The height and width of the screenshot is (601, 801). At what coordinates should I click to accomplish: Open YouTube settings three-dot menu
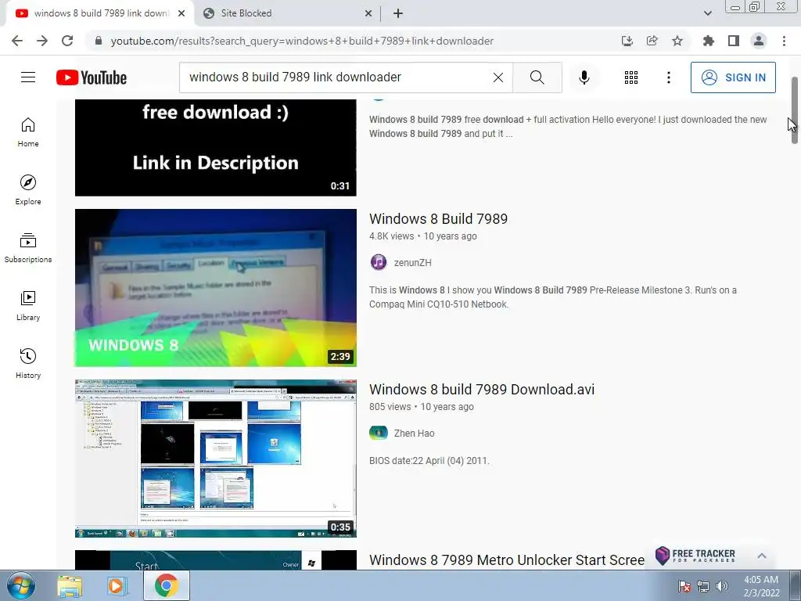[x=668, y=77]
